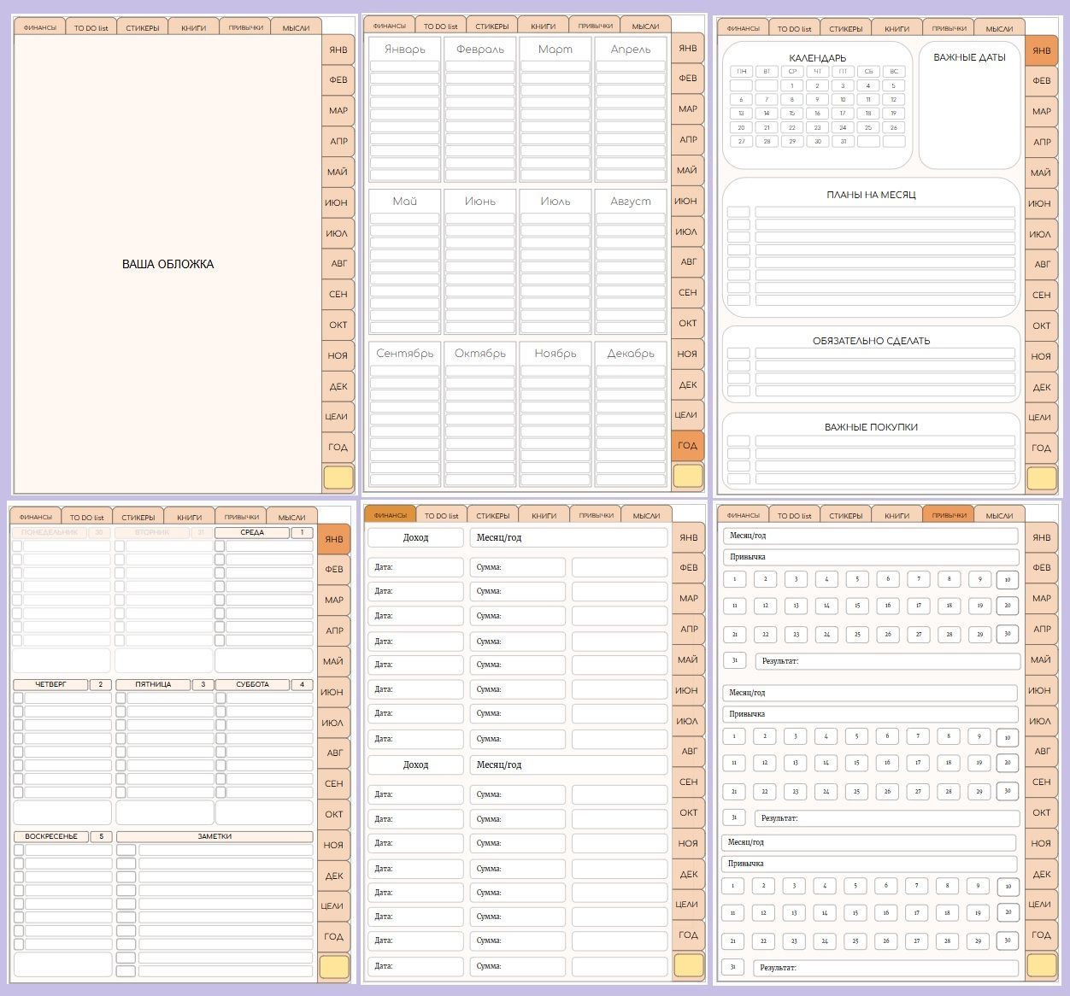Select the СТИКЕРЫ tab on the cover page
The image size is (1070, 996).
(142, 27)
